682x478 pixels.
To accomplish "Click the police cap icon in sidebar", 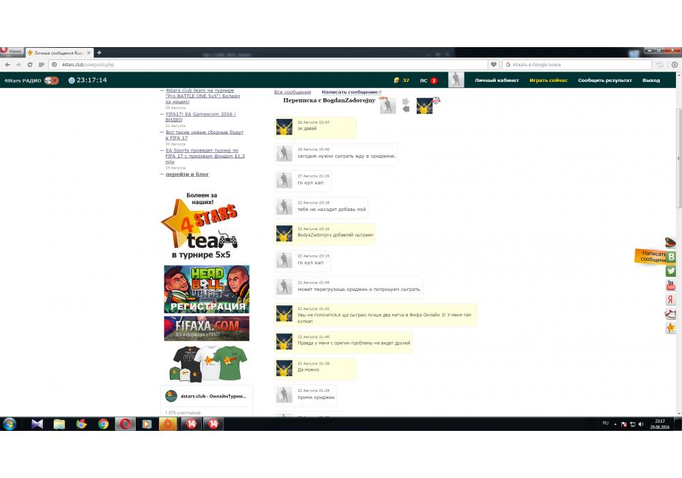I will [671, 242].
